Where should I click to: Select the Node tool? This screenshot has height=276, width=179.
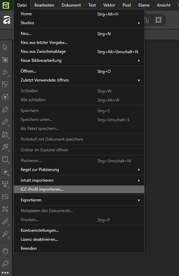6,73
